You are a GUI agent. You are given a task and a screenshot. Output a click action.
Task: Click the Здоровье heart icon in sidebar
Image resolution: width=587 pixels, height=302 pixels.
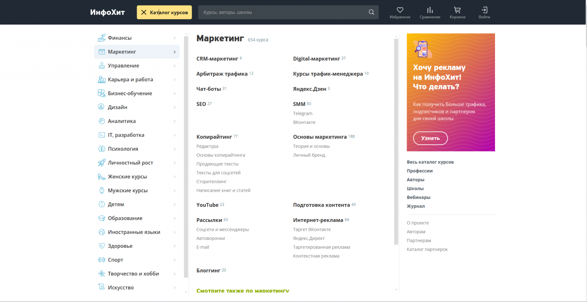tap(102, 246)
